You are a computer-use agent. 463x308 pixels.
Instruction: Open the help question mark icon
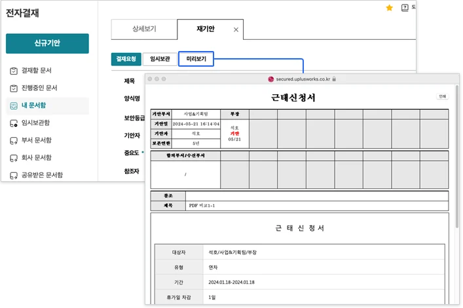click(x=405, y=8)
